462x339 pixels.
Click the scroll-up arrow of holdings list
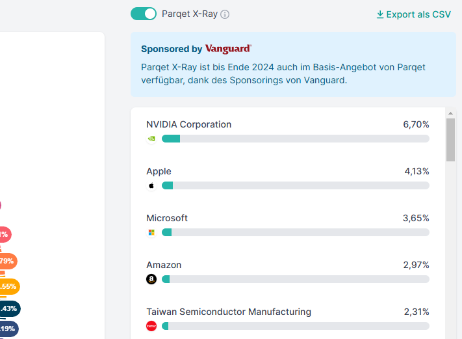pos(450,113)
